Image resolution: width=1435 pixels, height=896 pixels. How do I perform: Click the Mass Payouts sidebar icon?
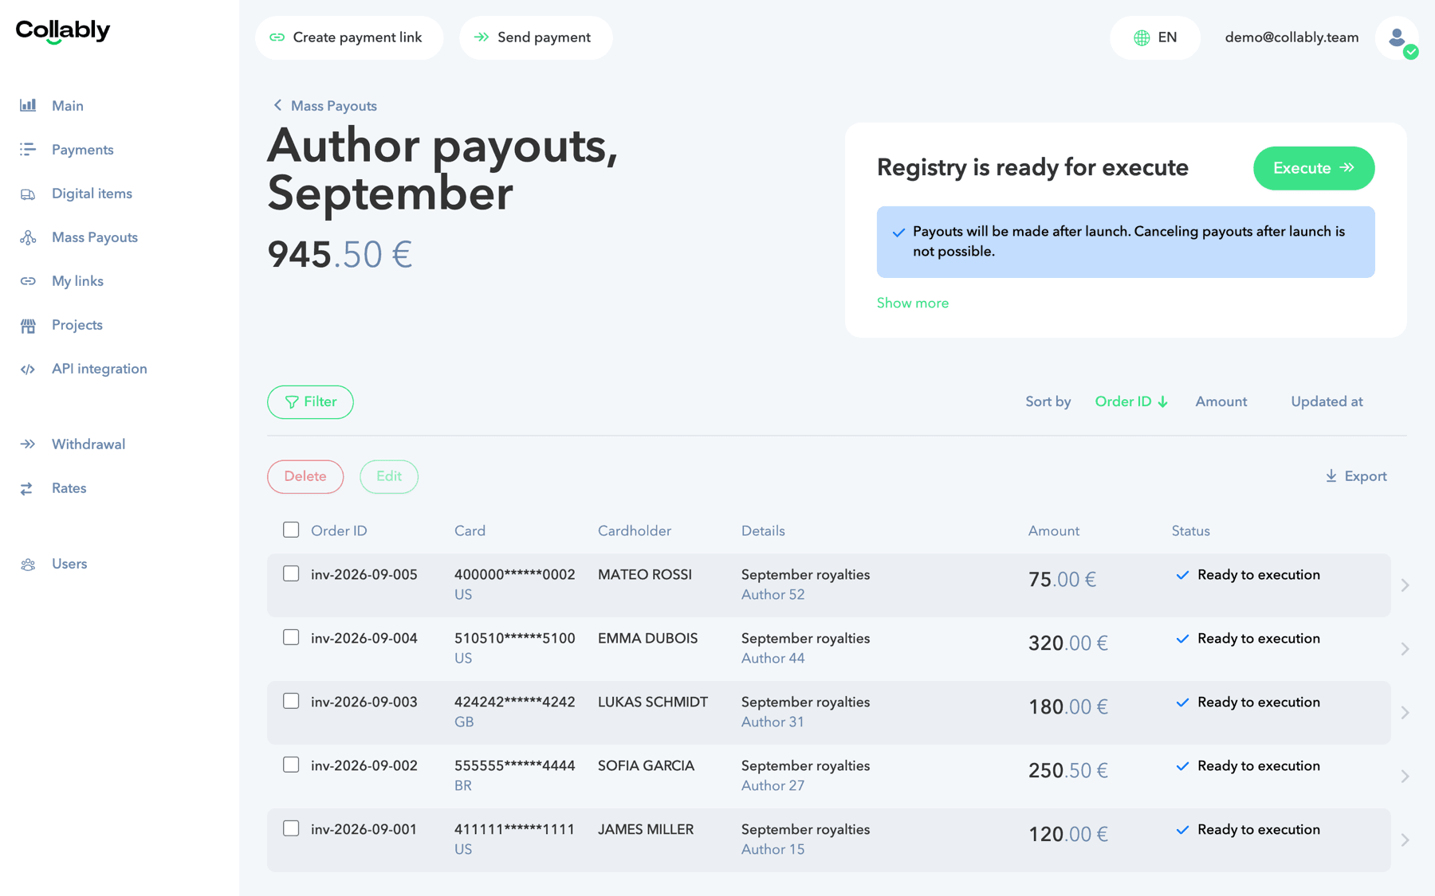pos(28,237)
